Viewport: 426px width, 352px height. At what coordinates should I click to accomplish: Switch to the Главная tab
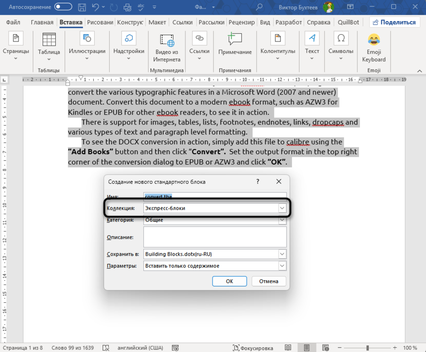pyautogui.click(x=42, y=23)
